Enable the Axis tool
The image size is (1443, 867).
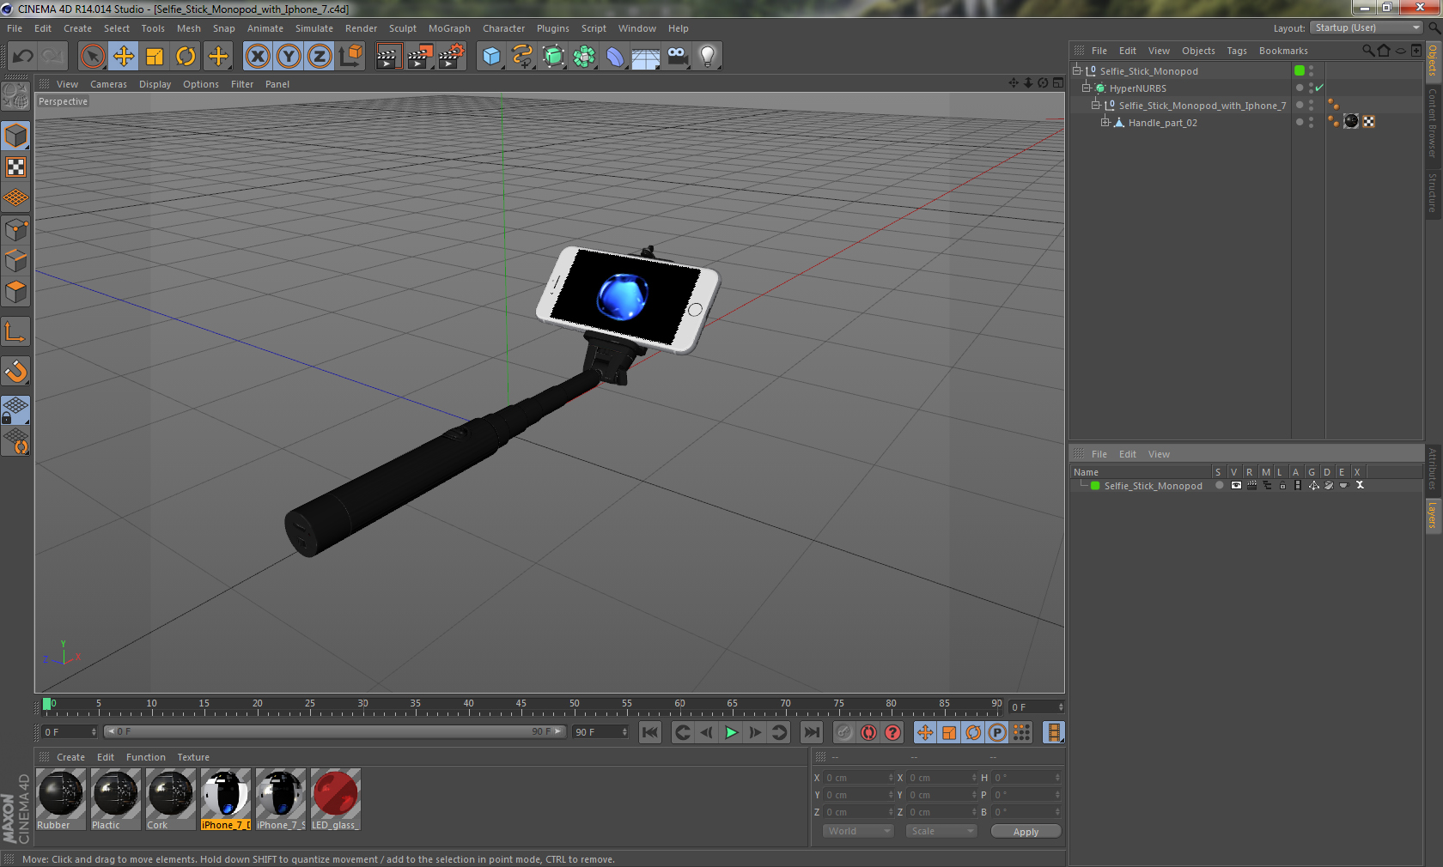(x=15, y=331)
